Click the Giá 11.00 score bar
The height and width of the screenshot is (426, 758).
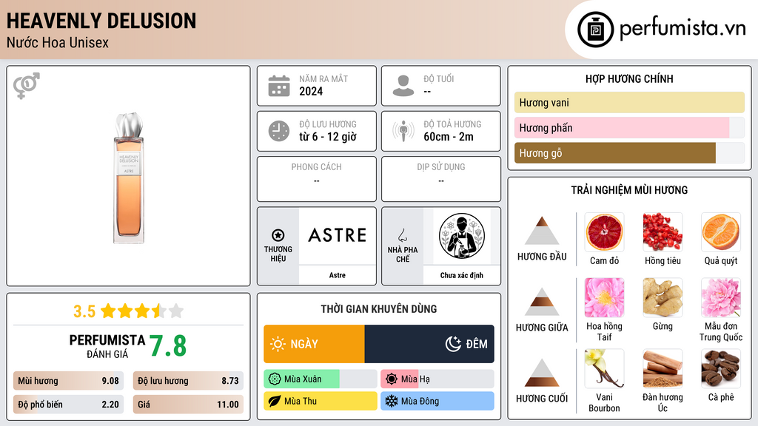pos(188,405)
